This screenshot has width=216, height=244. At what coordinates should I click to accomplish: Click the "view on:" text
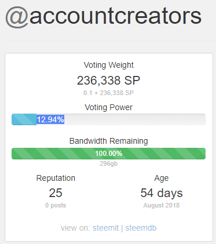pyautogui.click(x=75, y=228)
